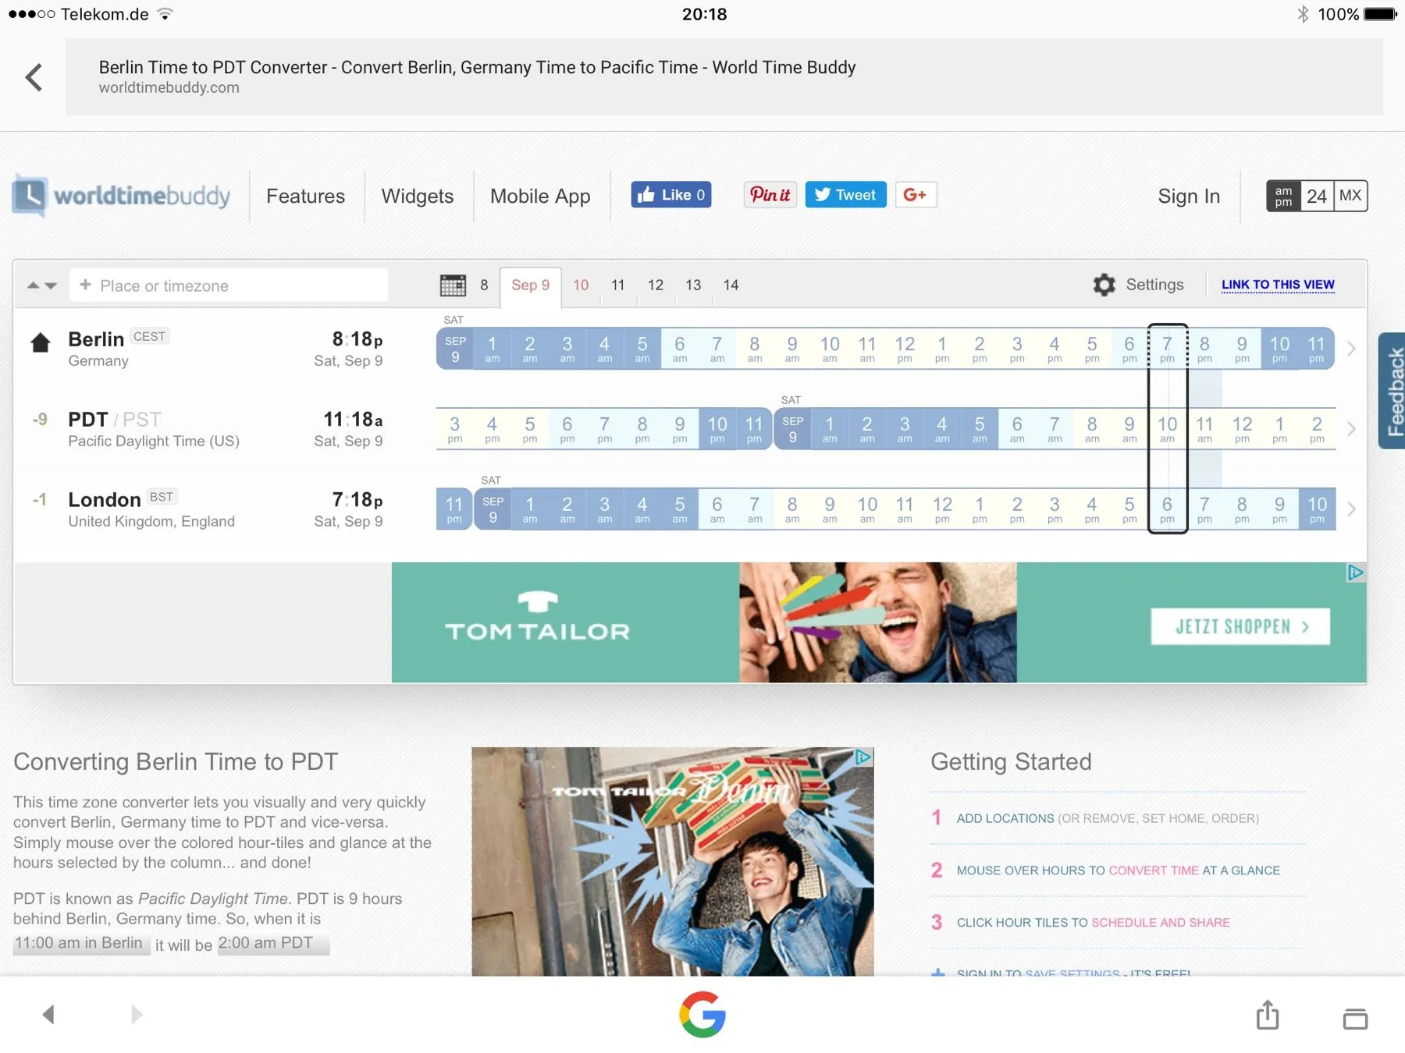
Task: Open the share icon in bottom bar
Action: click(x=1267, y=1015)
